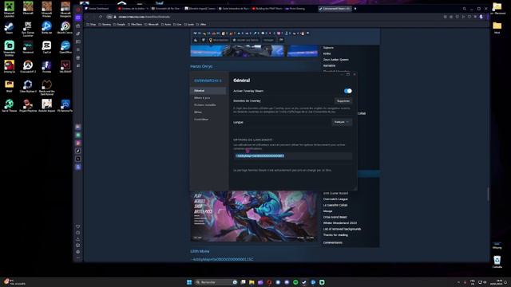The height and width of the screenshot is (287, 511).
Task: Select Genshin Impact desktop icon
Action: coord(46,106)
